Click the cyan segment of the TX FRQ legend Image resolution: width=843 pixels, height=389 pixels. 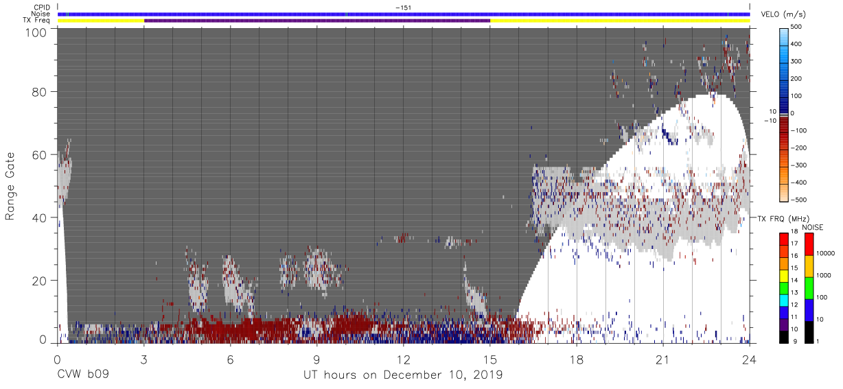pos(784,300)
